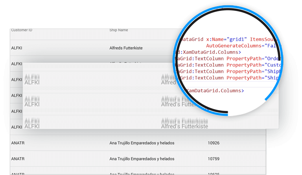Select the 10759 order cell
This screenshot has height=175, width=302.
tap(214, 159)
